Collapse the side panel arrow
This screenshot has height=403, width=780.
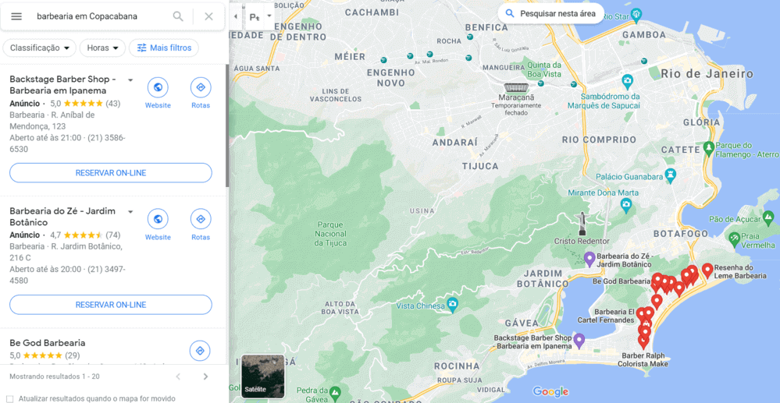point(235,16)
